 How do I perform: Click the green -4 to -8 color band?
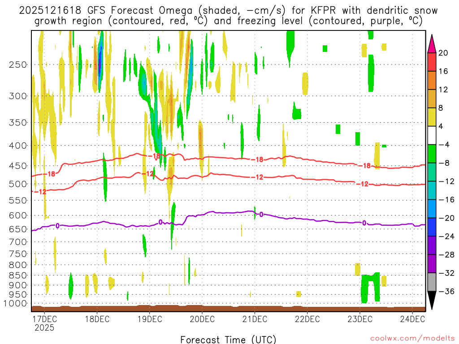(432, 154)
